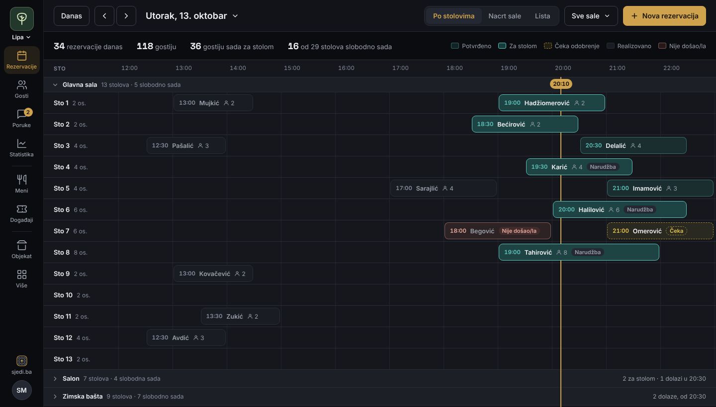The width and height of the screenshot is (716, 407).
Task: Open the Sve sale room filter
Action: click(x=591, y=16)
